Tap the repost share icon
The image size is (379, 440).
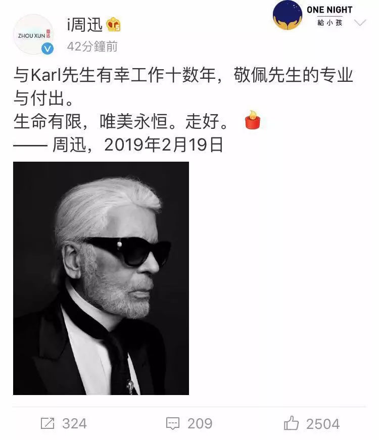pos(48,423)
